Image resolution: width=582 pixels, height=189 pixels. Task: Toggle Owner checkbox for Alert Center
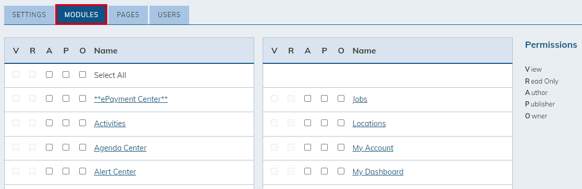point(82,171)
